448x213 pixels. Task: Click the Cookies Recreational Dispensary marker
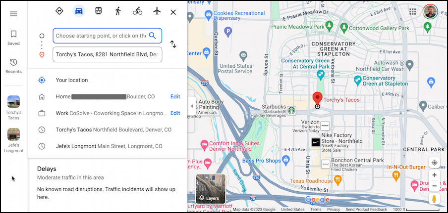tap(208, 14)
